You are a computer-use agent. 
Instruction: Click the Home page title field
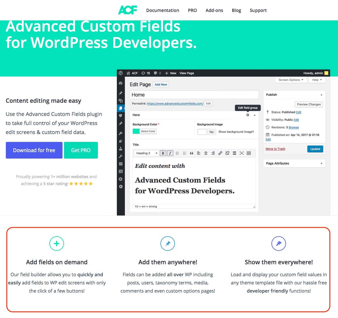[x=194, y=95]
